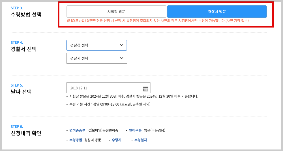Click the 면허증종류 label
Image resolution: width=283 pixels, height=151 pixels.
(77, 130)
